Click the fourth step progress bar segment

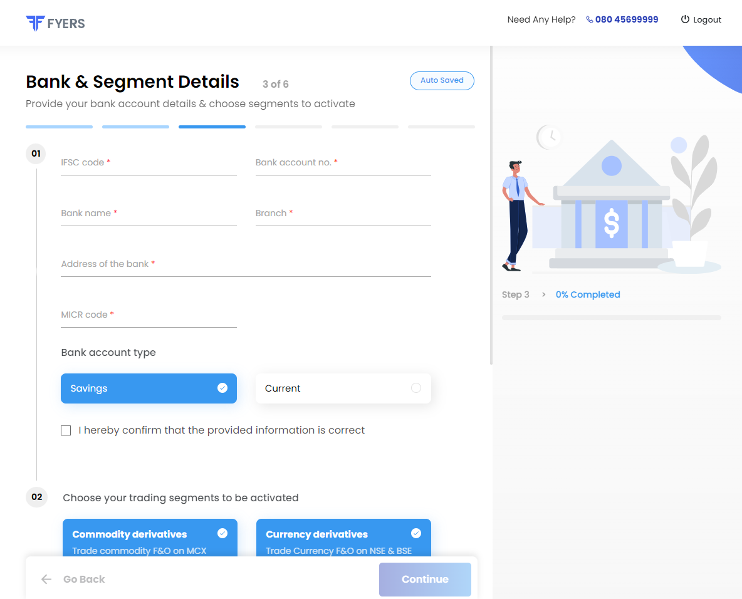pos(289,127)
